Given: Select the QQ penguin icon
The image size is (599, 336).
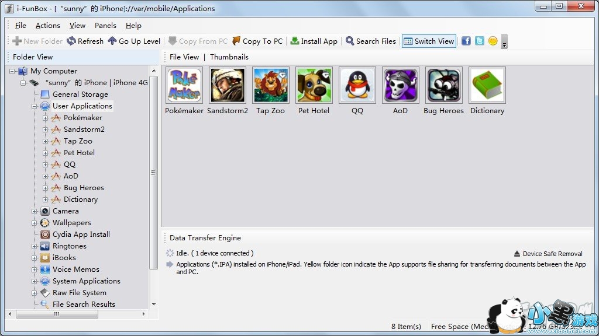Looking at the screenshot, I should [357, 85].
